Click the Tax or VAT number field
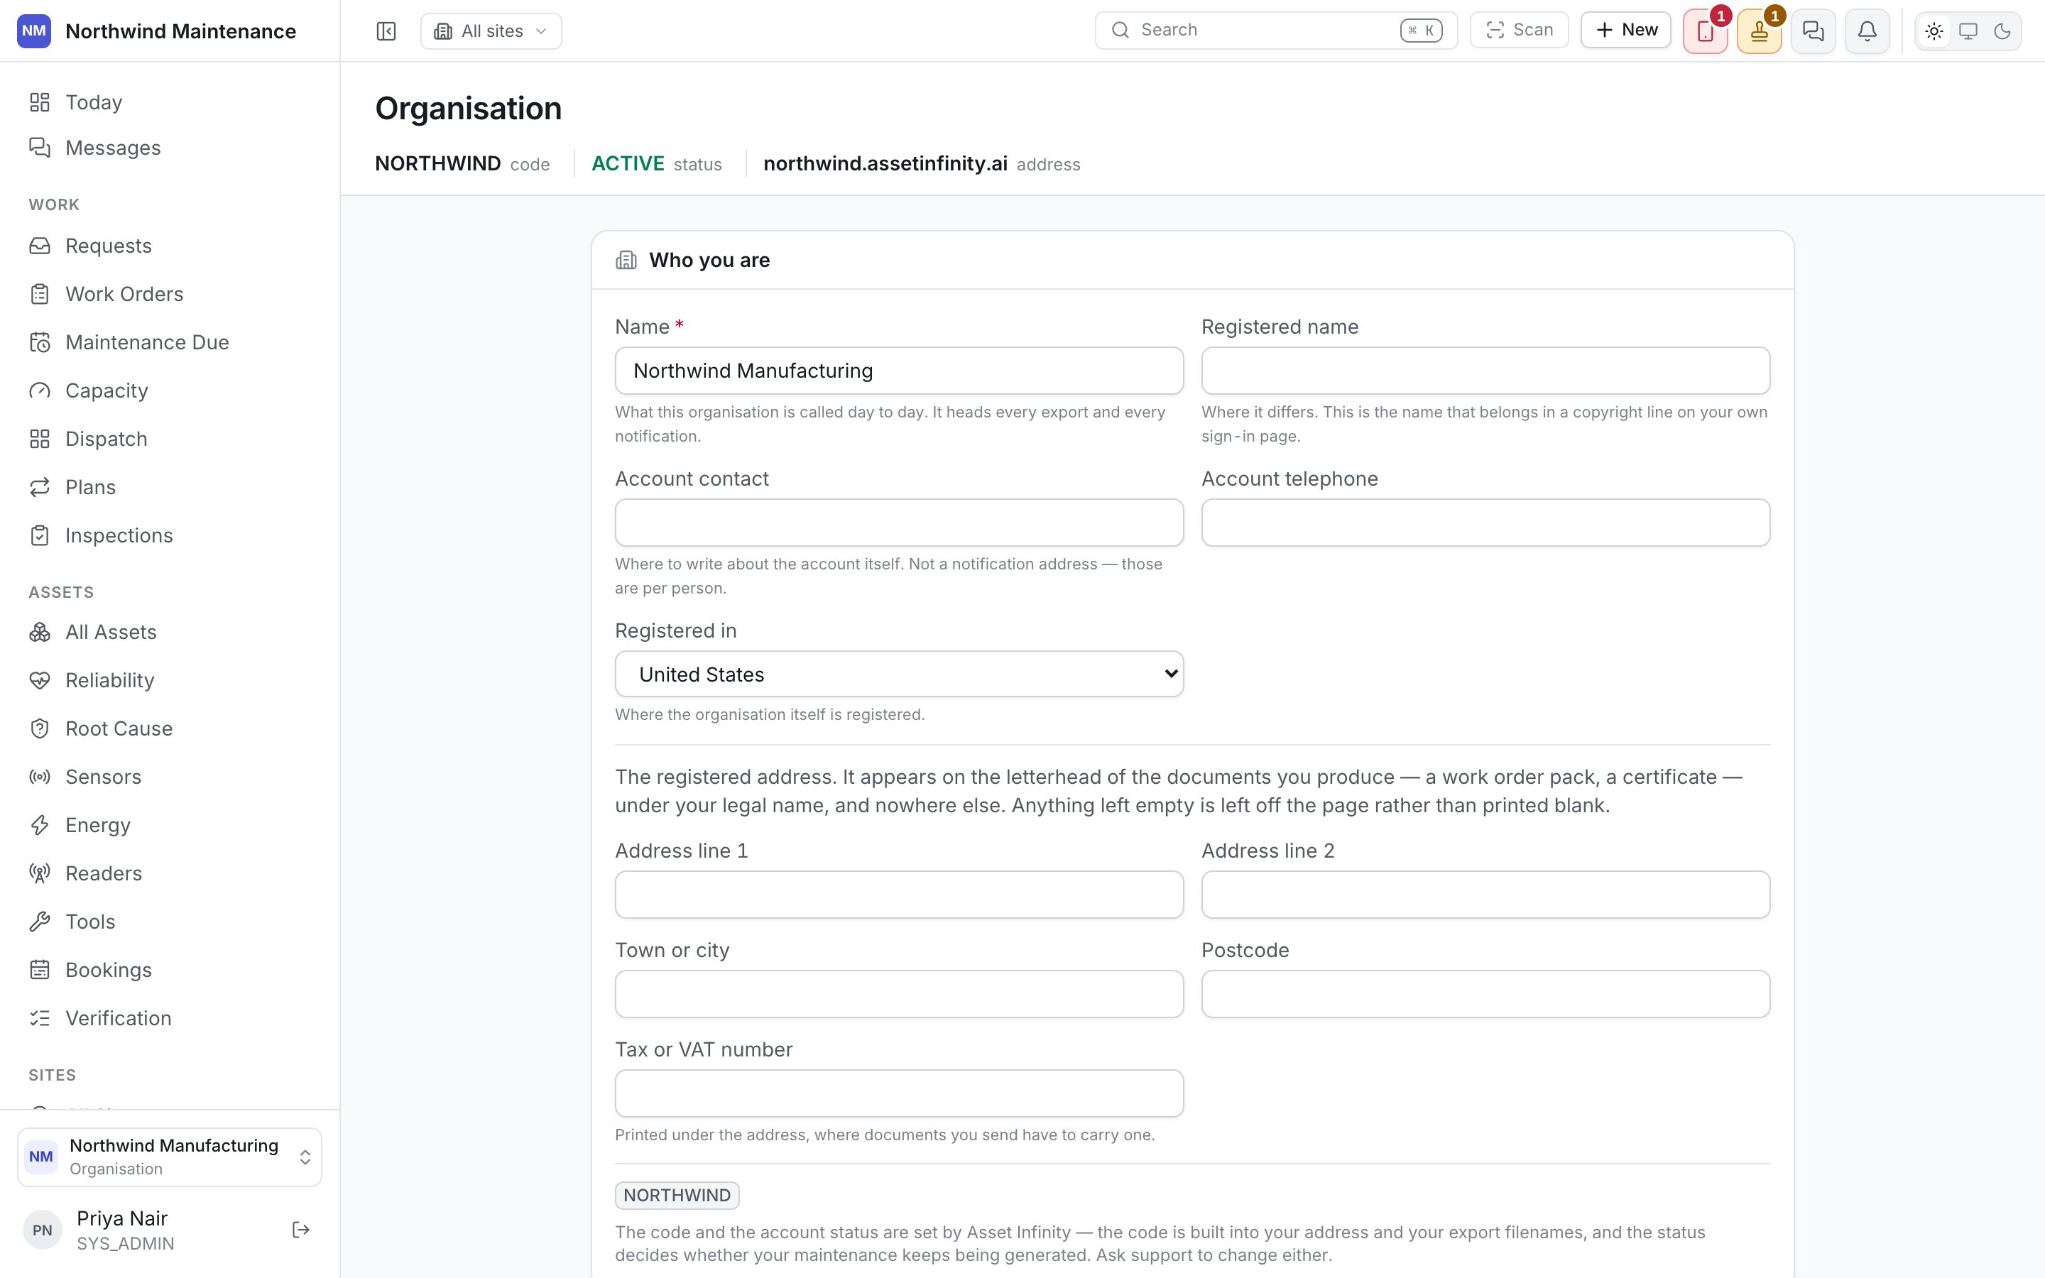 click(899, 1093)
